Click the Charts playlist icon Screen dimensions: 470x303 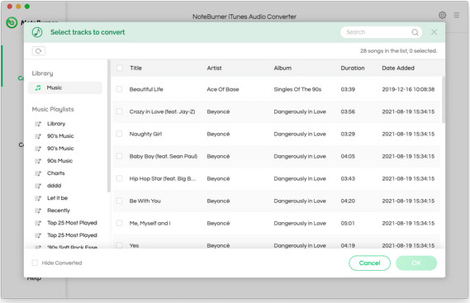(x=38, y=173)
